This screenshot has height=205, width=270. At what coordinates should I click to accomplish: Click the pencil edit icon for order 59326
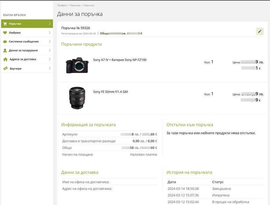coord(260,31)
